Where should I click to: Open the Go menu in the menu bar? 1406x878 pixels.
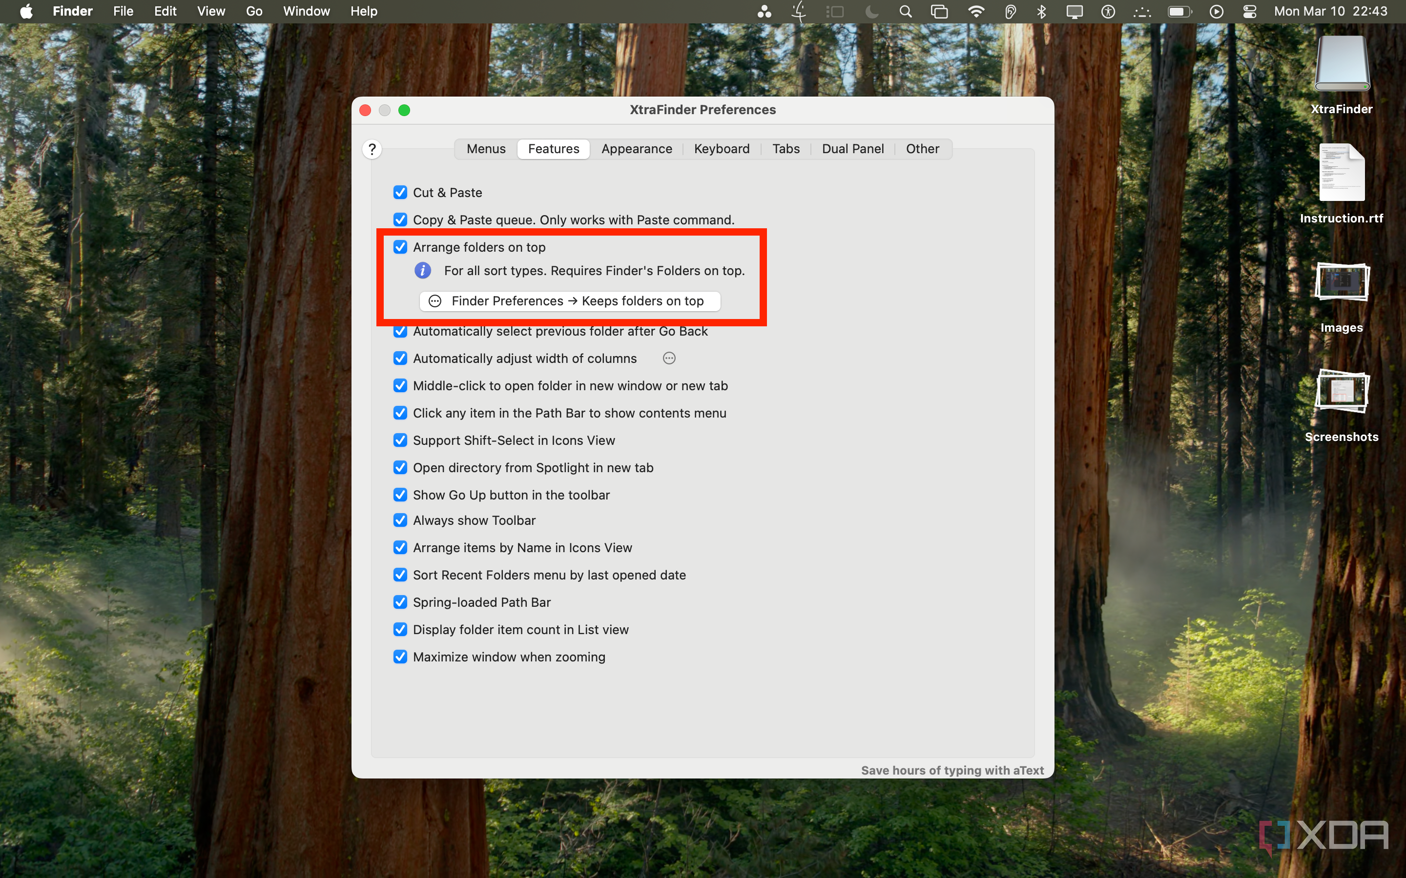coord(253,11)
